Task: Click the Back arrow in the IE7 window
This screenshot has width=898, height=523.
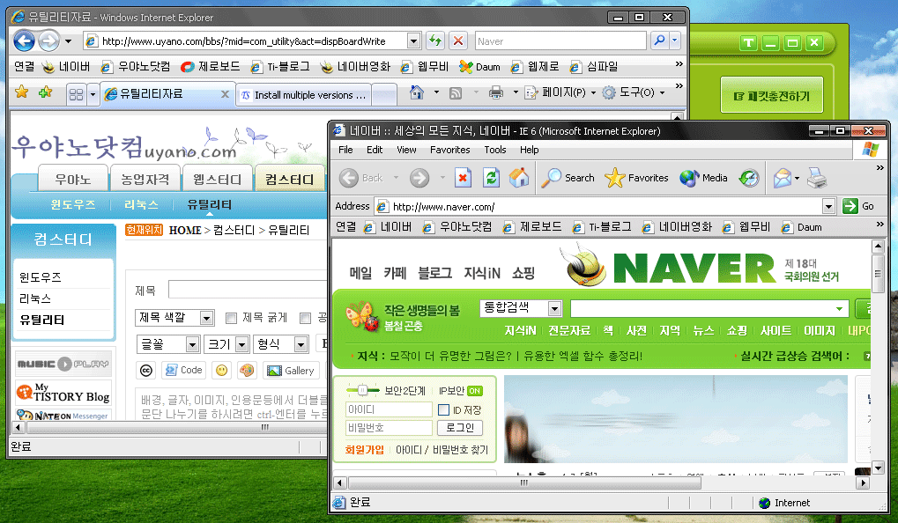Action: coord(24,41)
